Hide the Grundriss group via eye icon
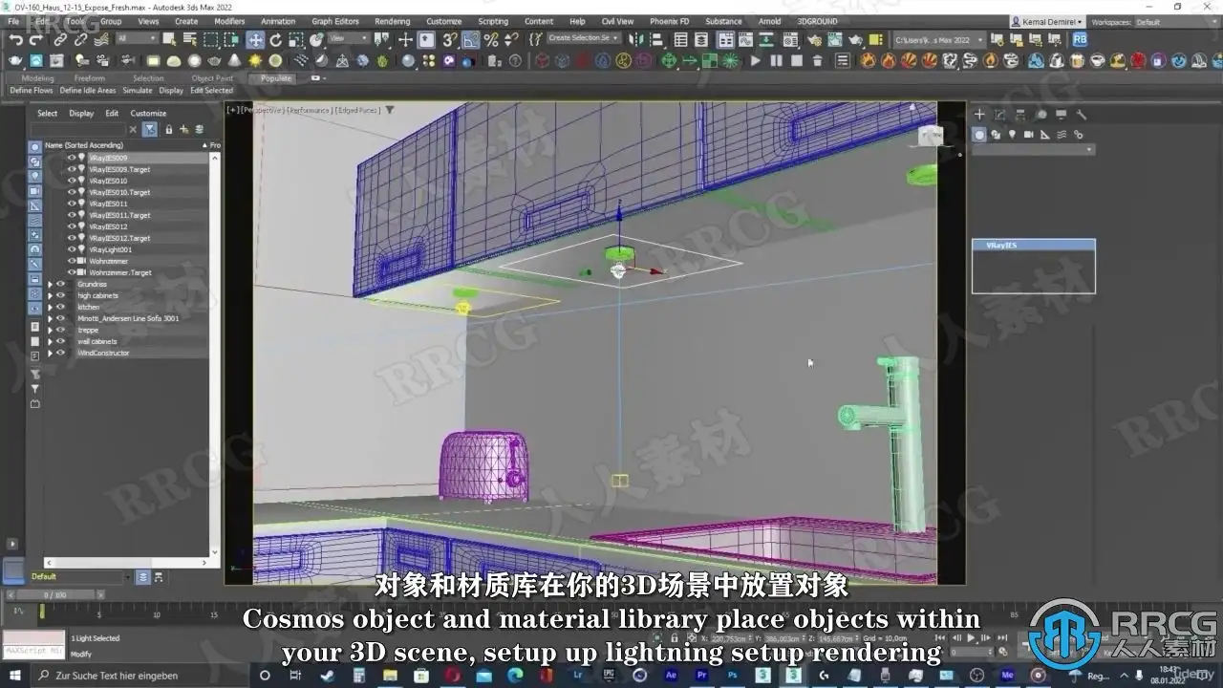This screenshot has height=688, width=1223. pos(61,284)
